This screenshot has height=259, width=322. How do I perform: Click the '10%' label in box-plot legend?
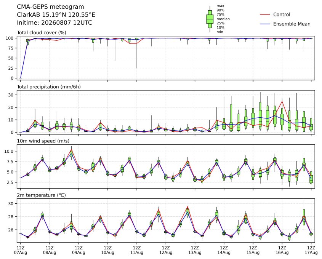[x=220, y=27]
